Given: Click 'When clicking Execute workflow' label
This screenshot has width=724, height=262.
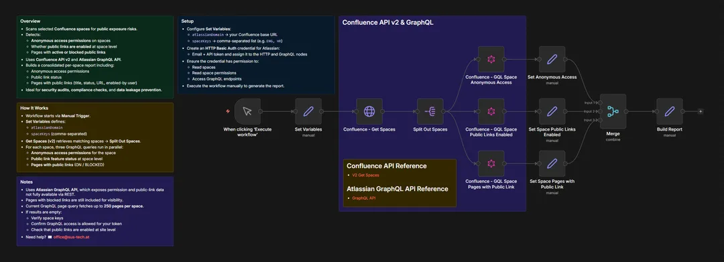Looking at the screenshot, I should (247, 132).
